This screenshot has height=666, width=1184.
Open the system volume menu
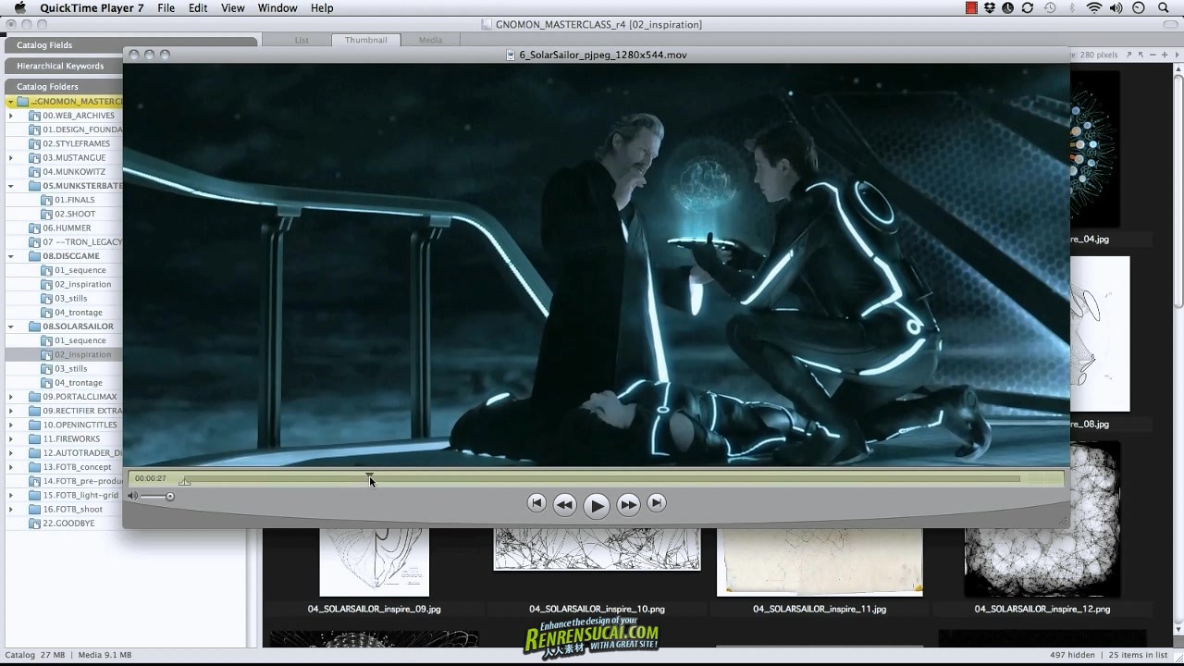(1117, 8)
